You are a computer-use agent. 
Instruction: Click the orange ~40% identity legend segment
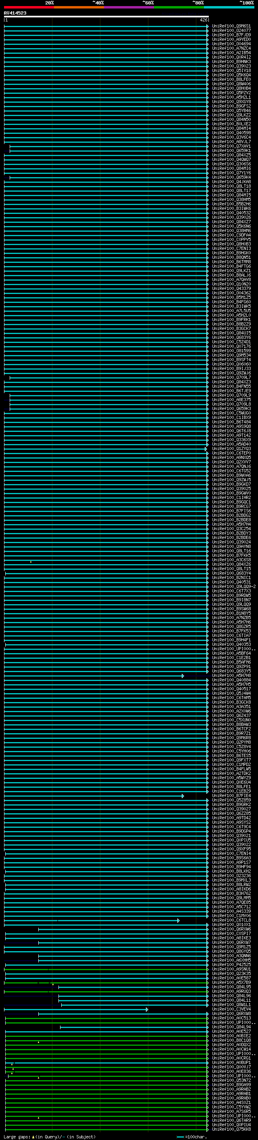79,8
